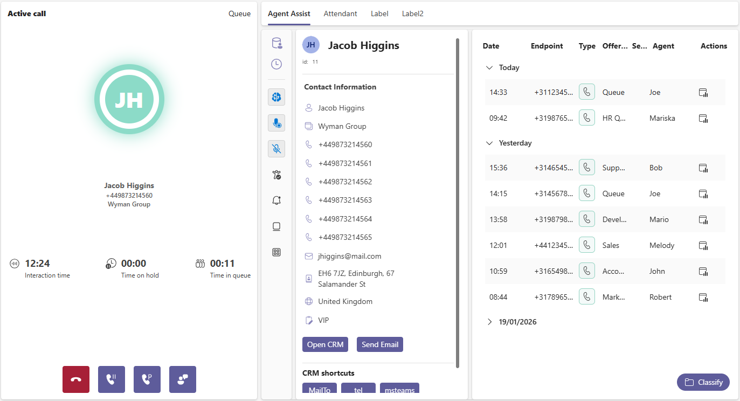This screenshot has height=401, width=740.
Task: Click the Agent column header
Action: [x=663, y=46]
